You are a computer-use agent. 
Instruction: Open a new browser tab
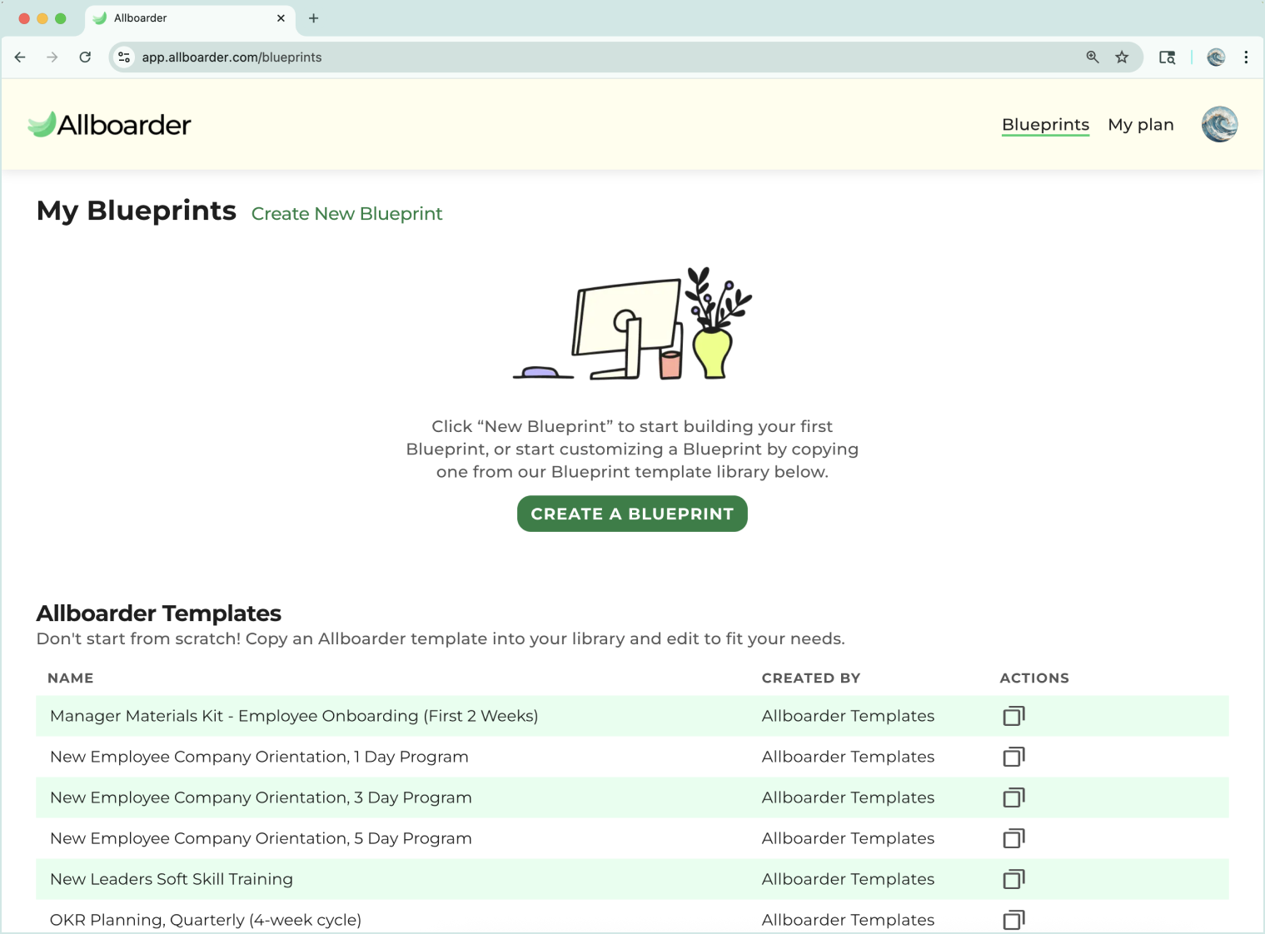(x=314, y=18)
